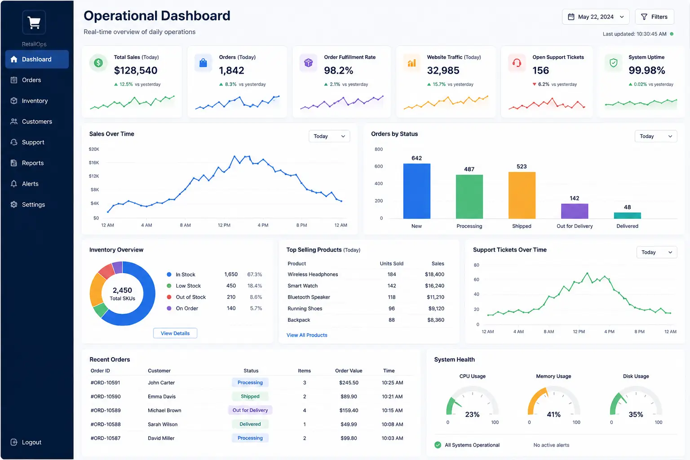Viewport: 690px width, 460px height.
Task: Click the green Low Stock legend dot
Action: coord(169,286)
